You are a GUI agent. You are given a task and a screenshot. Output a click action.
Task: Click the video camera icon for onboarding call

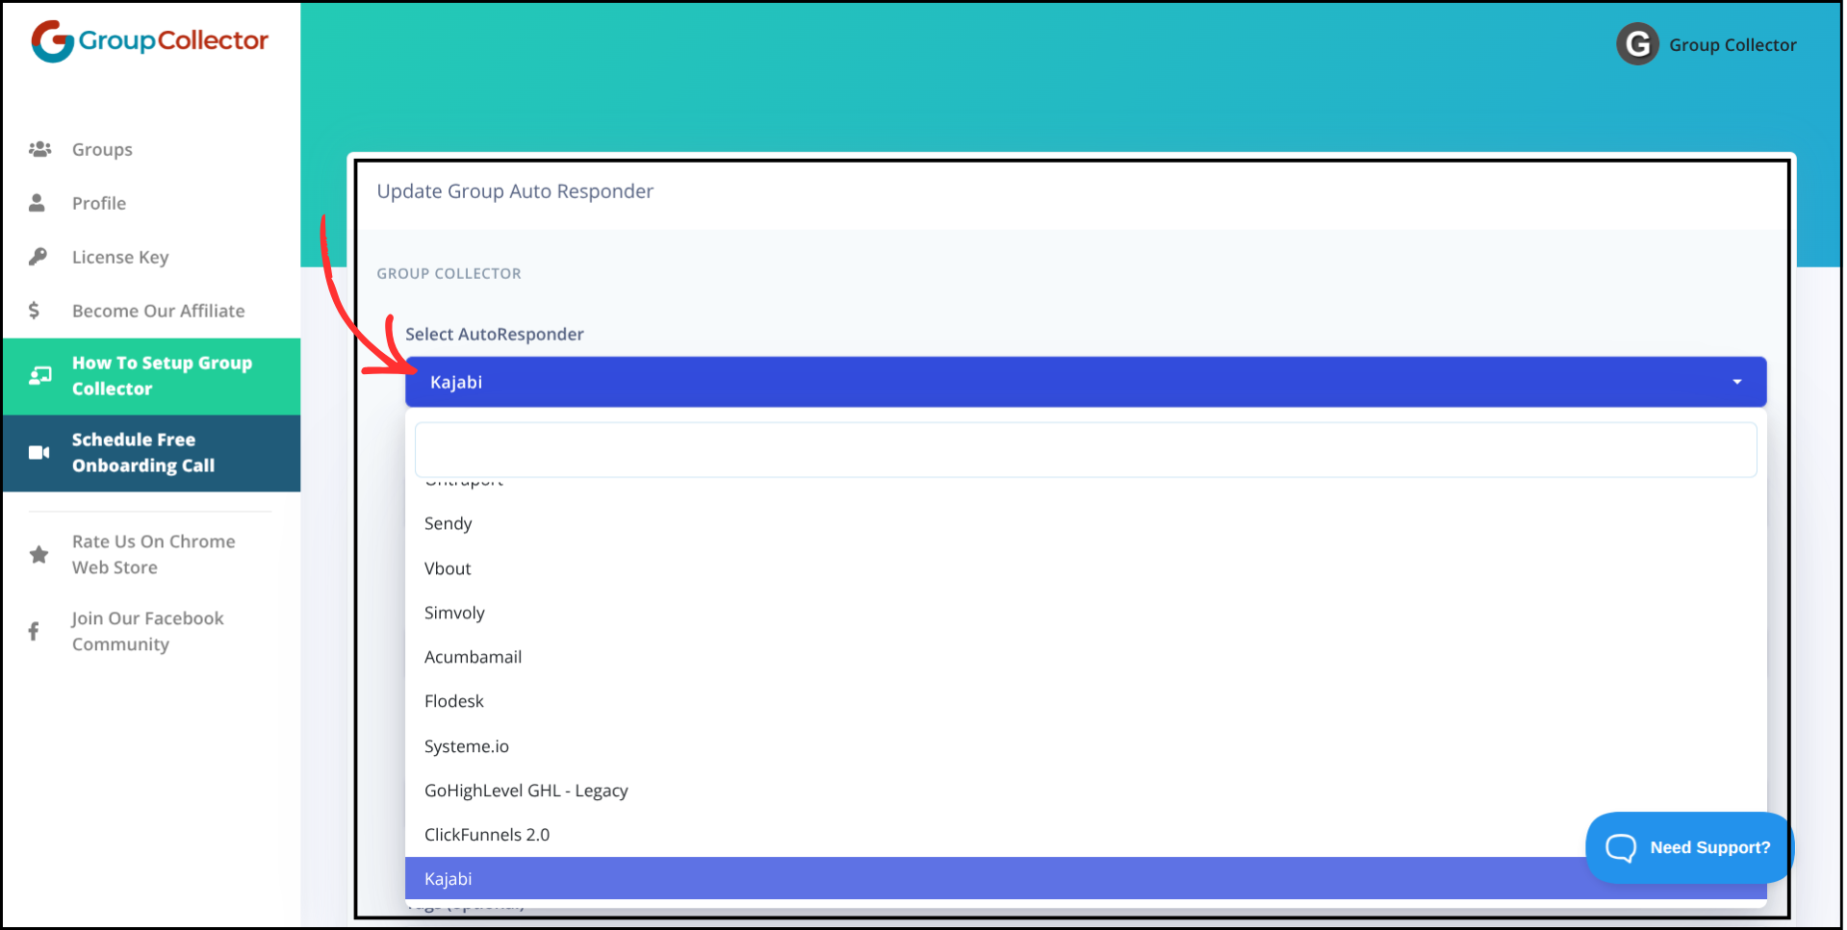pos(38,452)
